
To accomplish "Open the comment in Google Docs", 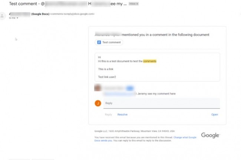I will [215, 115].
